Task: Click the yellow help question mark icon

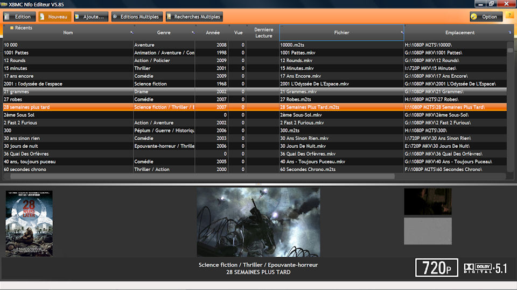Action: (509, 17)
